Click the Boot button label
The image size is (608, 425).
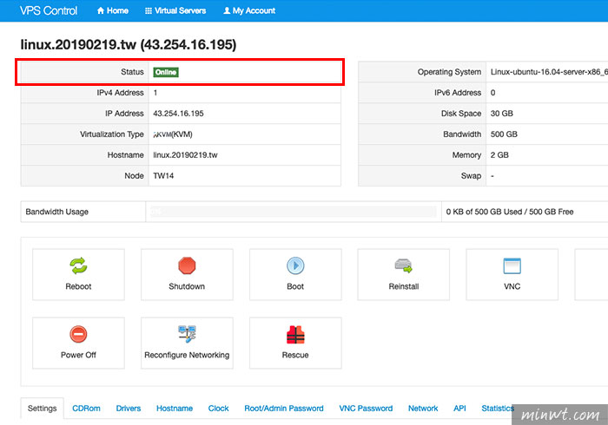pos(295,286)
